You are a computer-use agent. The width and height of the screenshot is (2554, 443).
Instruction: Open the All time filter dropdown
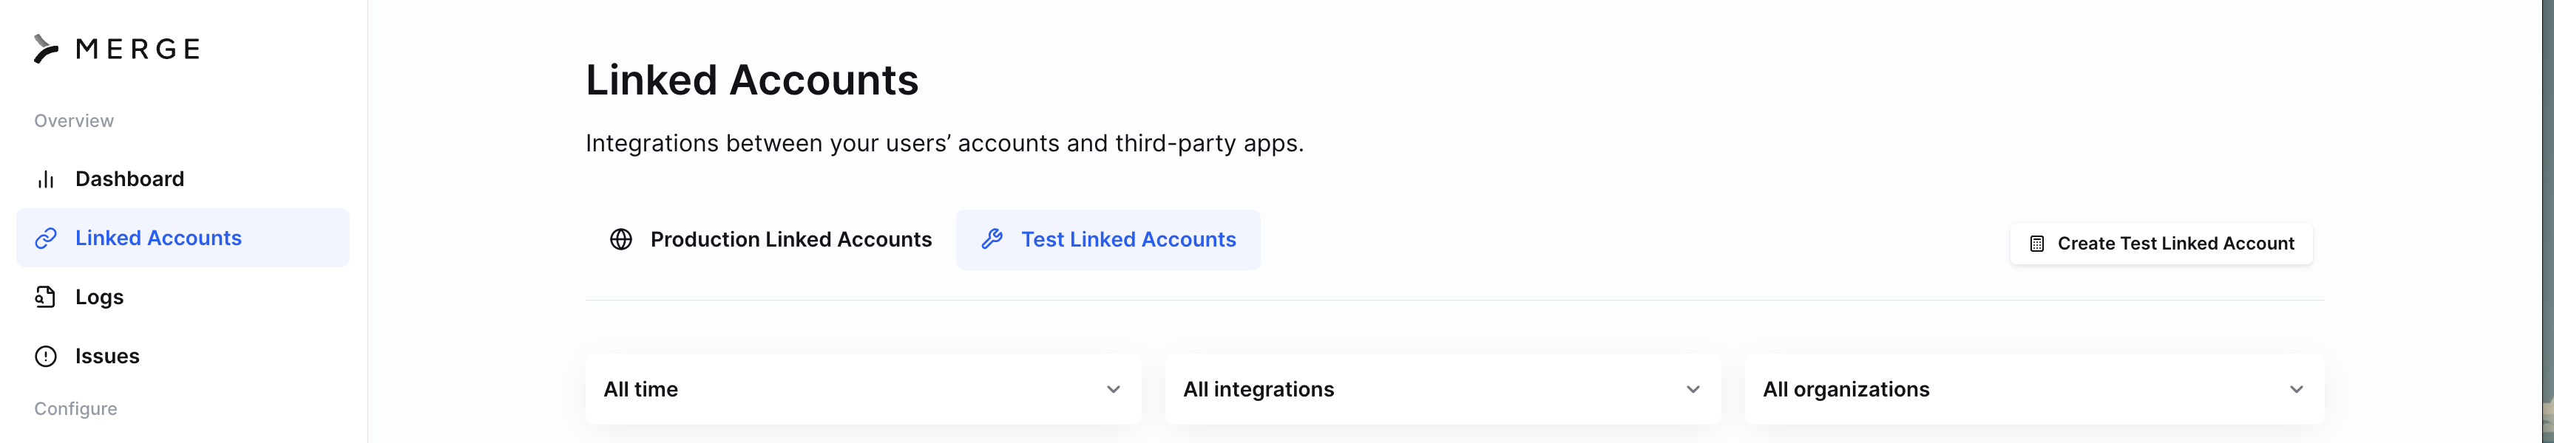coord(863,390)
